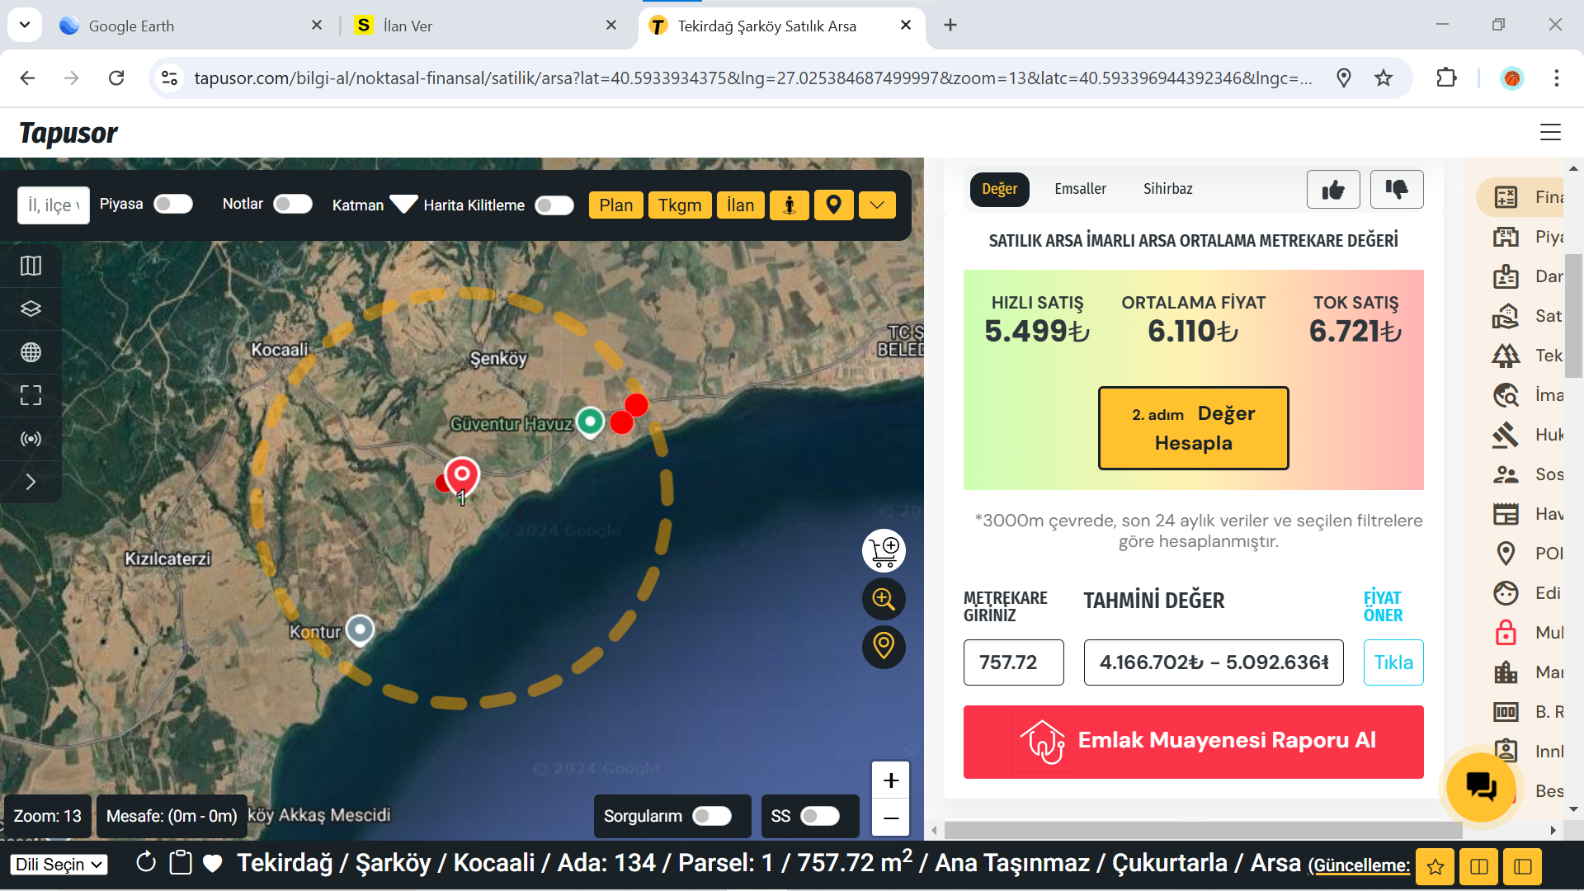Open the Sihirbaz tab
The image size is (1584, 891).
pos(1167,189)
